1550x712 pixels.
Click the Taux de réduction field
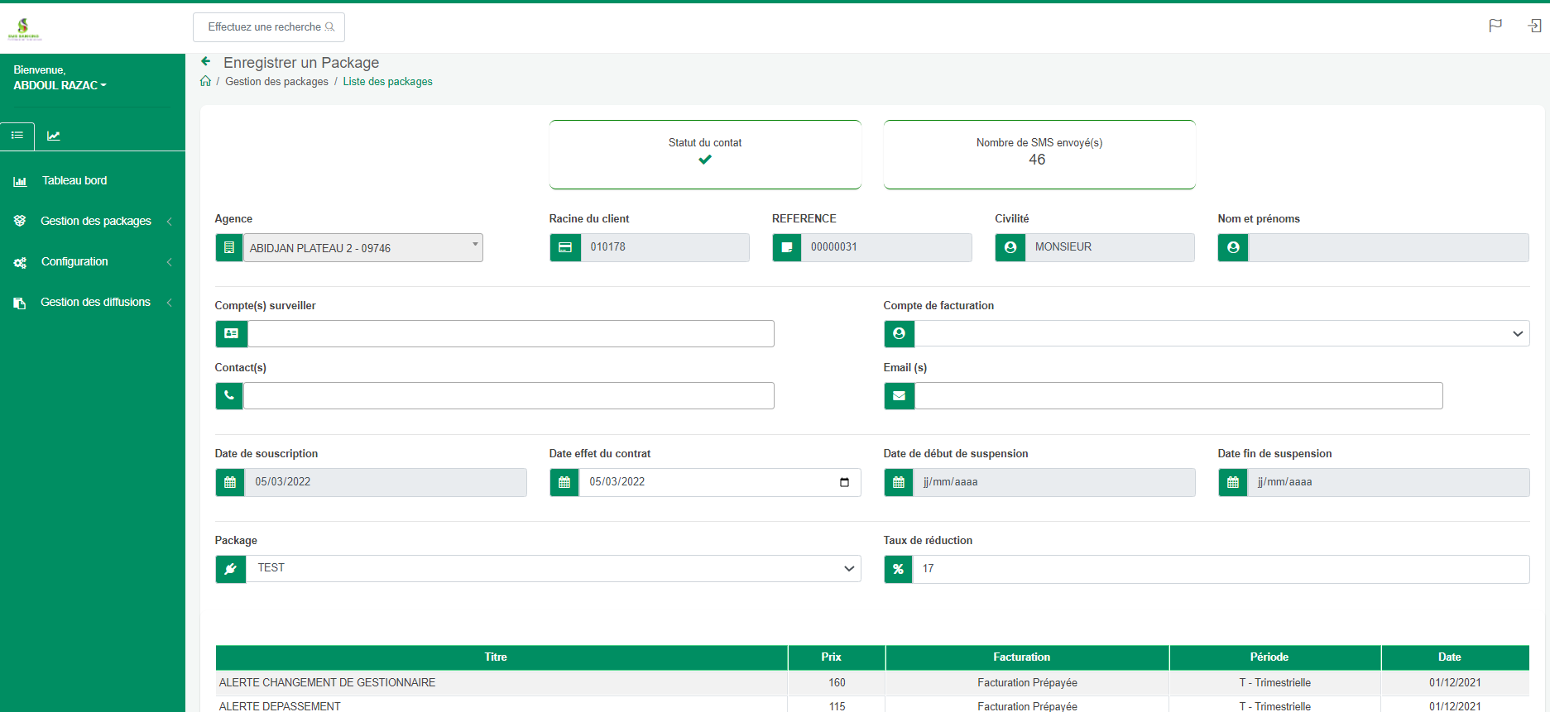(x=1220, y=569)
